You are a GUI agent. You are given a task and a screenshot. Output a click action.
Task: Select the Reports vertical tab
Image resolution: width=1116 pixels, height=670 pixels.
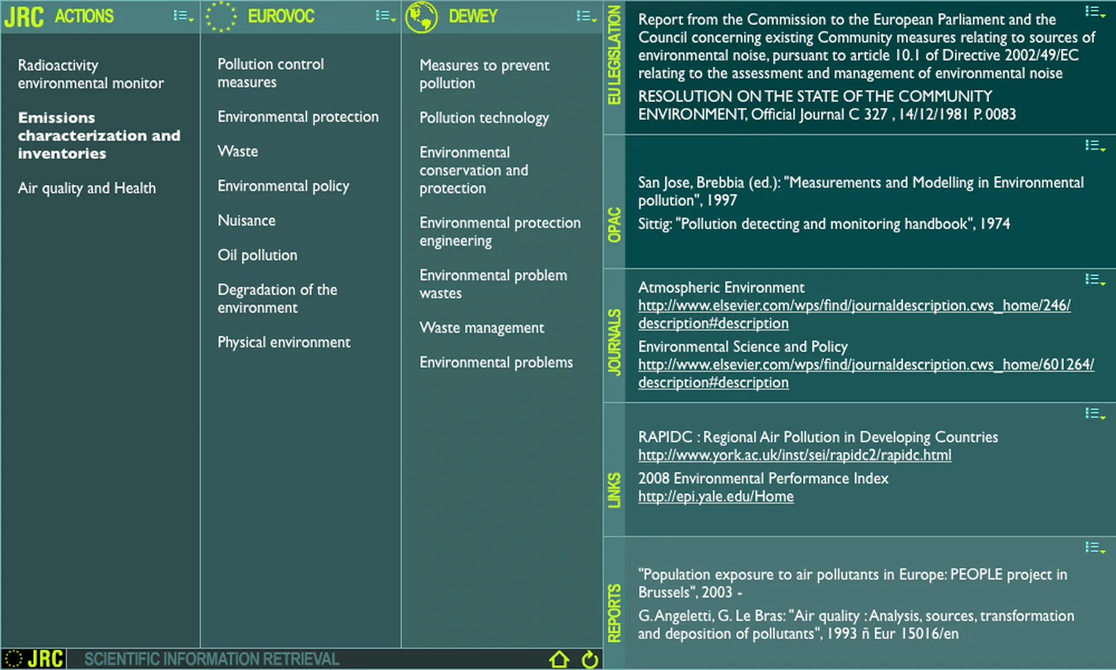click(614, 613)
